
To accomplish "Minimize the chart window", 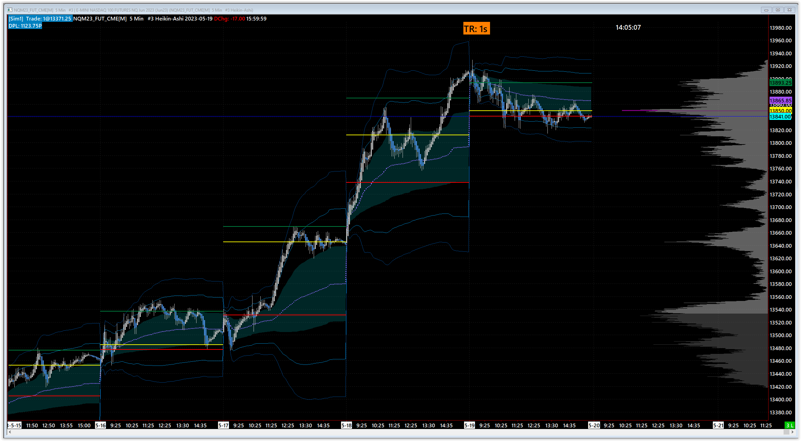I will 766,10.
